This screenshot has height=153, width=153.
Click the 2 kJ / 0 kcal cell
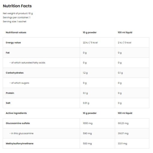pyautogui.click(x=124, y=43)
